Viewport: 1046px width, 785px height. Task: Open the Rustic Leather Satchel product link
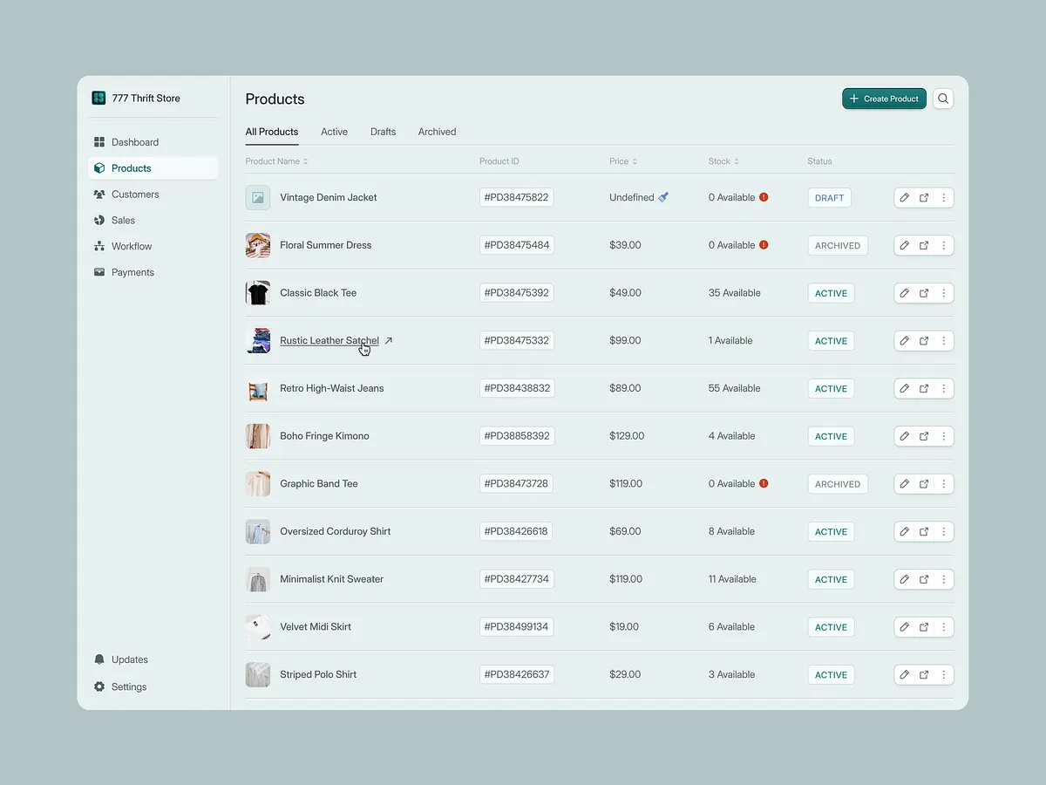coord(329,340)
